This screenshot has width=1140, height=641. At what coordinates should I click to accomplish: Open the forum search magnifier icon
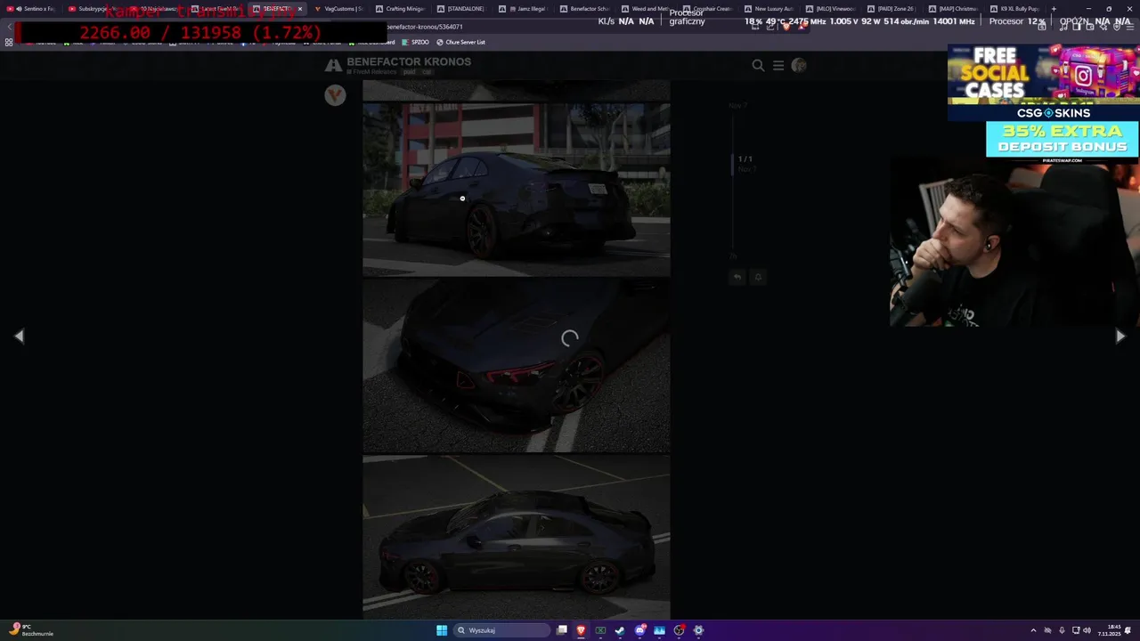(x=758, y=65)
